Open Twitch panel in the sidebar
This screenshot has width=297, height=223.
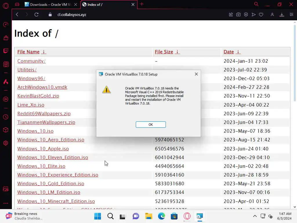[6, 51]
